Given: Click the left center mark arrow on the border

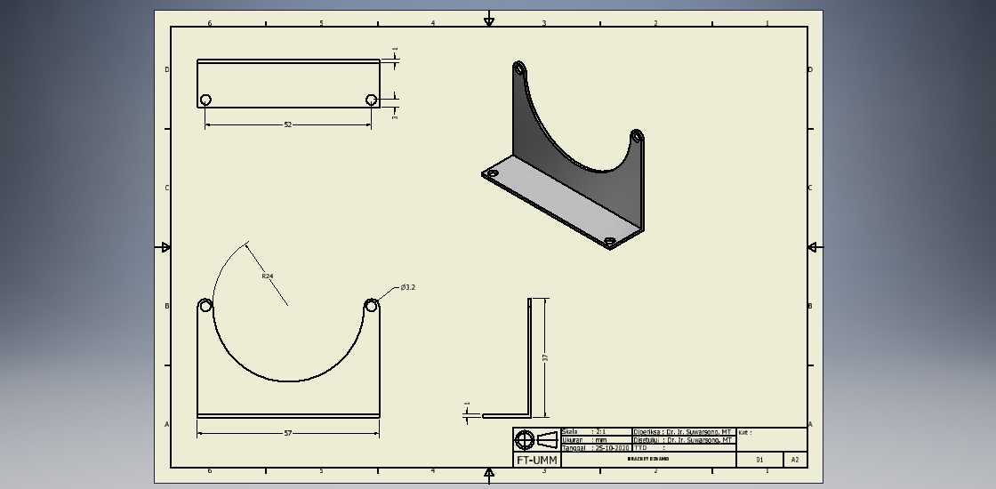Looking at the screenshot, I should pyautogui.click(x=165, y=247).
